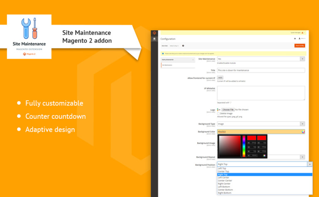The height and width of the screenshot is (197, 319).
Task: Collapse the TemplateMonster section header
Action: [178, 60]
